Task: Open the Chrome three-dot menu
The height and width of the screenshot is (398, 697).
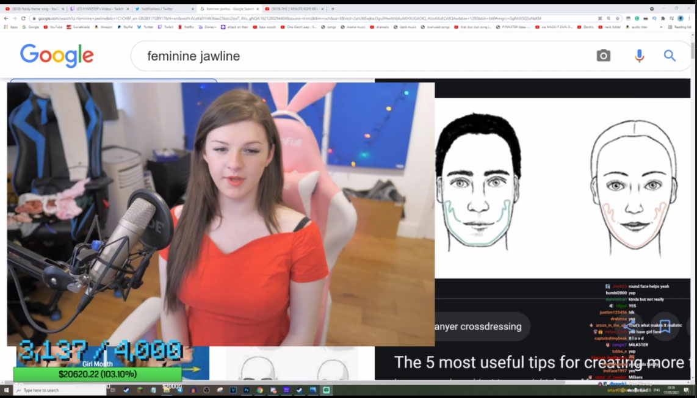Action: click(x=690, y=19)
